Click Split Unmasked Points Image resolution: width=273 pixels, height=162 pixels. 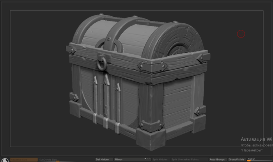pos(185,159)
